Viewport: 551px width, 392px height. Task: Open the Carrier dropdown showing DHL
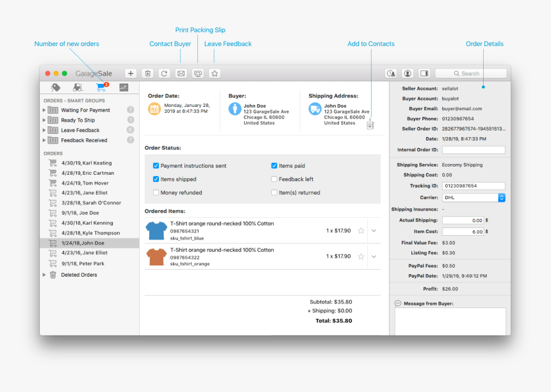(473, 197)
